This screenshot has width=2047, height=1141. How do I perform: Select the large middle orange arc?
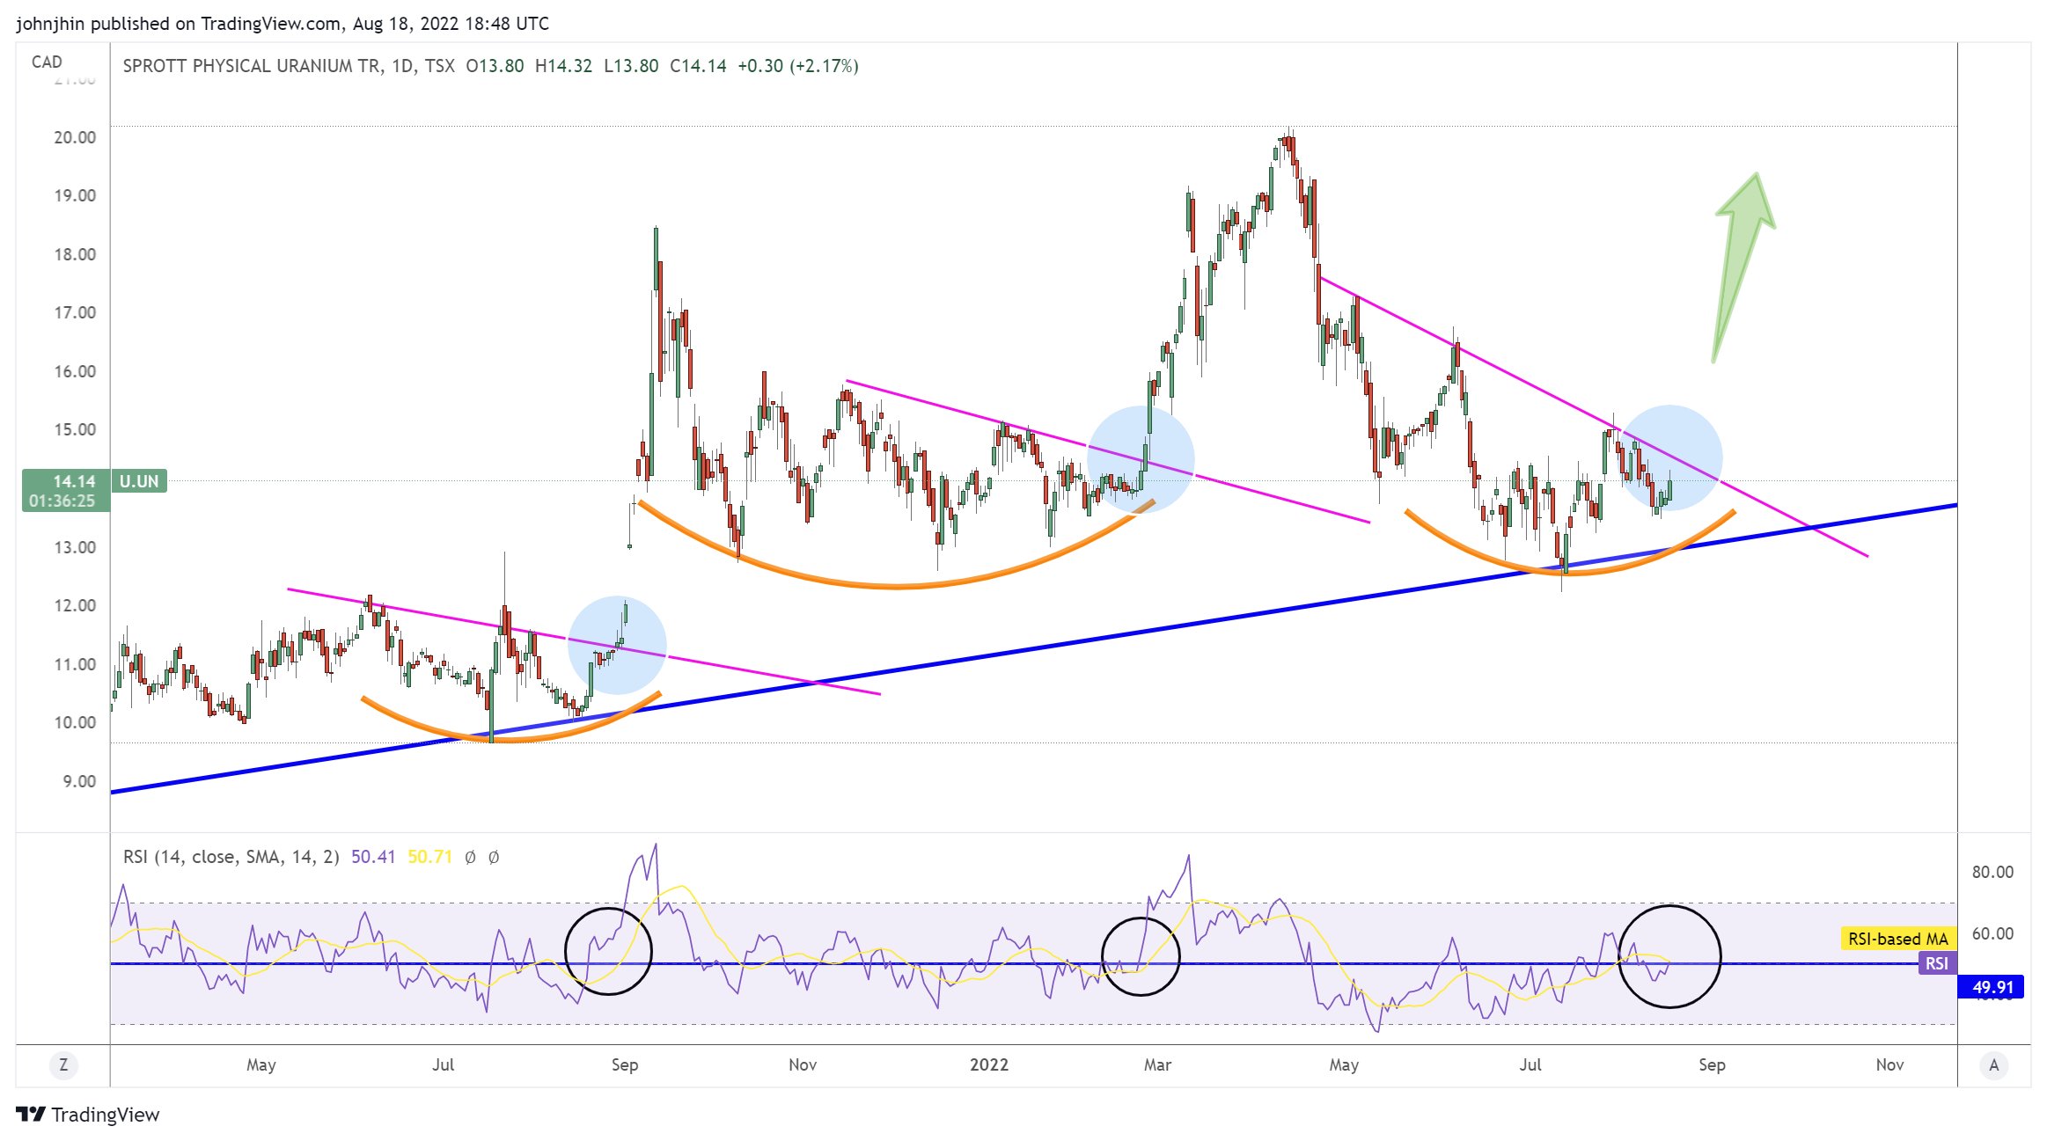(898, 586)
